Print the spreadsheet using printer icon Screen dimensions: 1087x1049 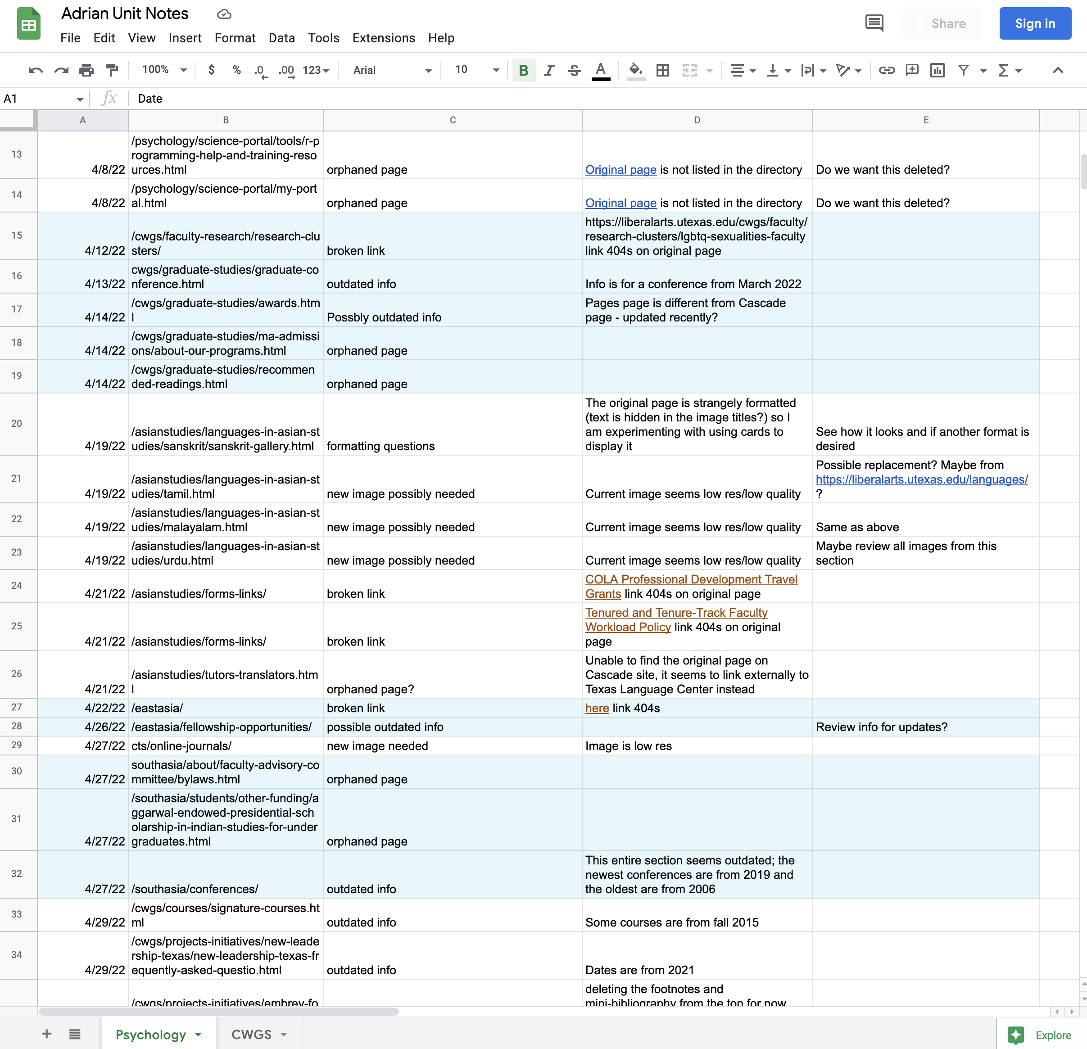pos(86,70)
